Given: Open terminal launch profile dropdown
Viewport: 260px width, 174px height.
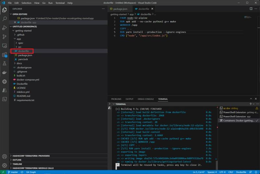Looking at the screenshot, I should coord(253,104).
